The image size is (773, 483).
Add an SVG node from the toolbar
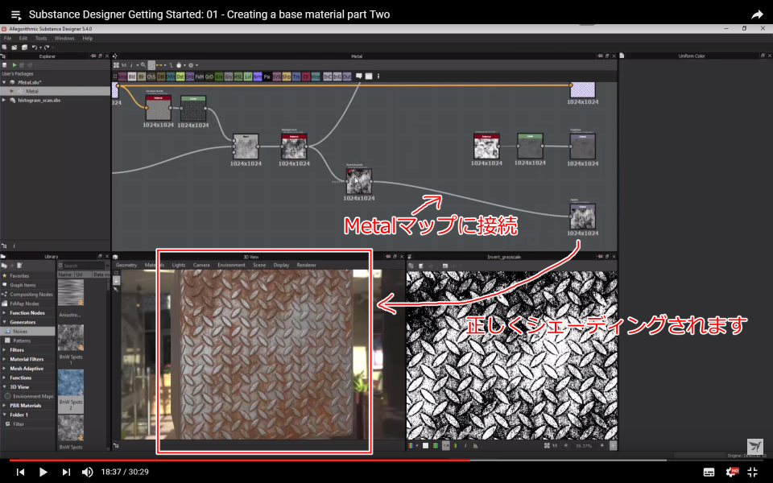click(x=276, y=77)
